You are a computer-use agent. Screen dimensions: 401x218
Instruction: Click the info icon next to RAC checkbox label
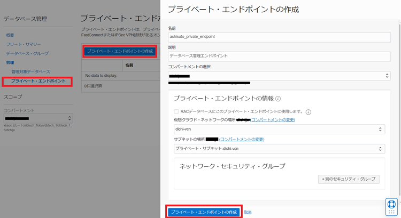pos(309,112)
